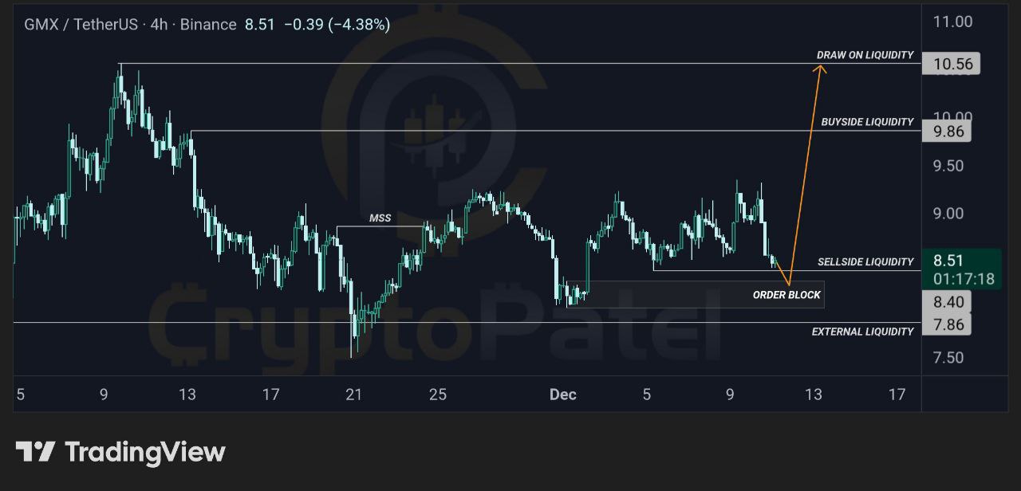Click the -0.39 (-4.38%) price change text

tap(337, 25)
